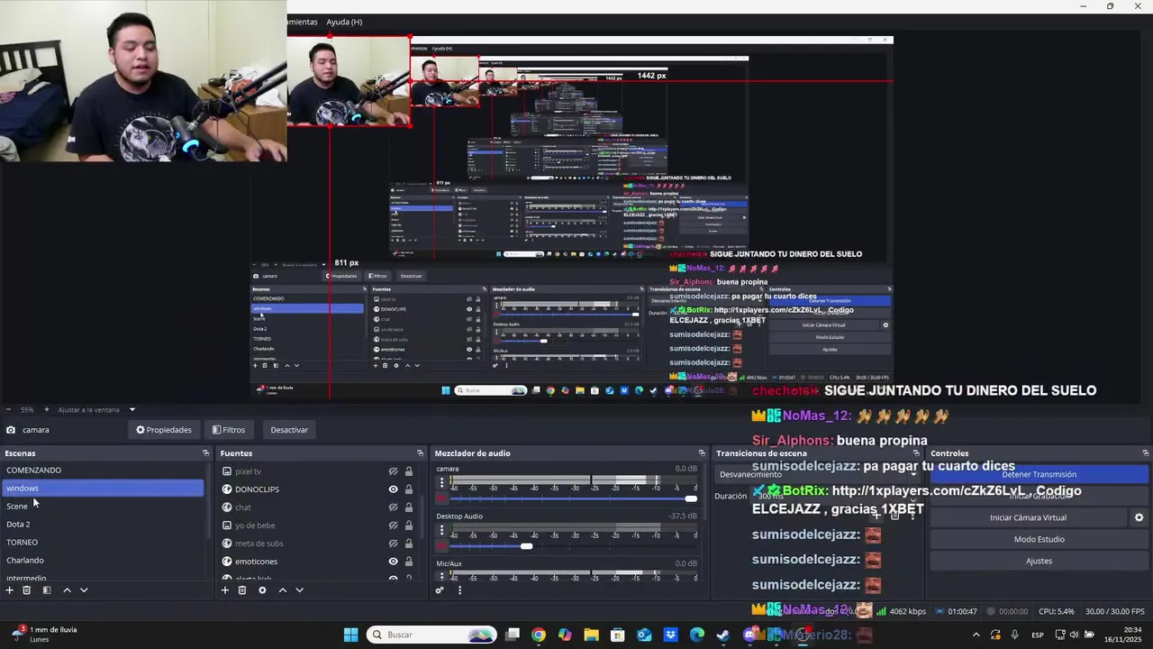This screenshot has height=649, width=1153.
Task: Unlock the emoticones source
Action: (x=409, y=562)
